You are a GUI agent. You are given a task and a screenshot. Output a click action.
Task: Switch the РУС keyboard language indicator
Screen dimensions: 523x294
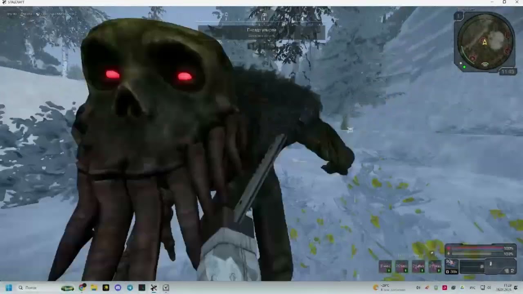click(x=472, y=288)
